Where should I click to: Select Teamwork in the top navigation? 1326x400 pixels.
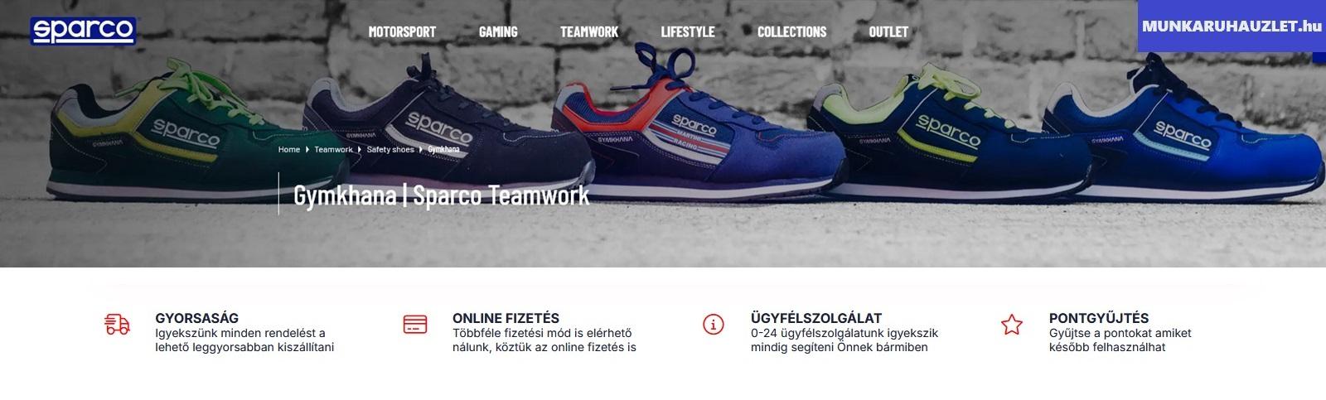point(589,31)
